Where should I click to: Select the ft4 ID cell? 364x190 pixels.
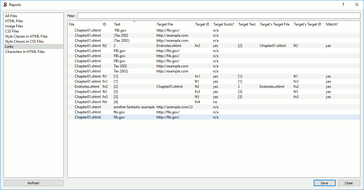(105, 102)
